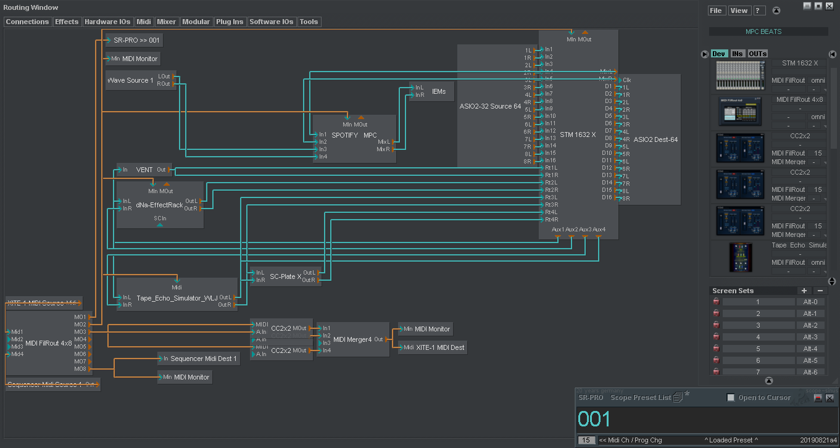Open the File menu in the side panel
This screenshot has width=840, height=448.
[716, 10]
